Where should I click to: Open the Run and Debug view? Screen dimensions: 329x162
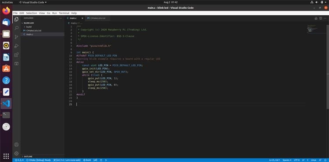(x=16, y=46)
